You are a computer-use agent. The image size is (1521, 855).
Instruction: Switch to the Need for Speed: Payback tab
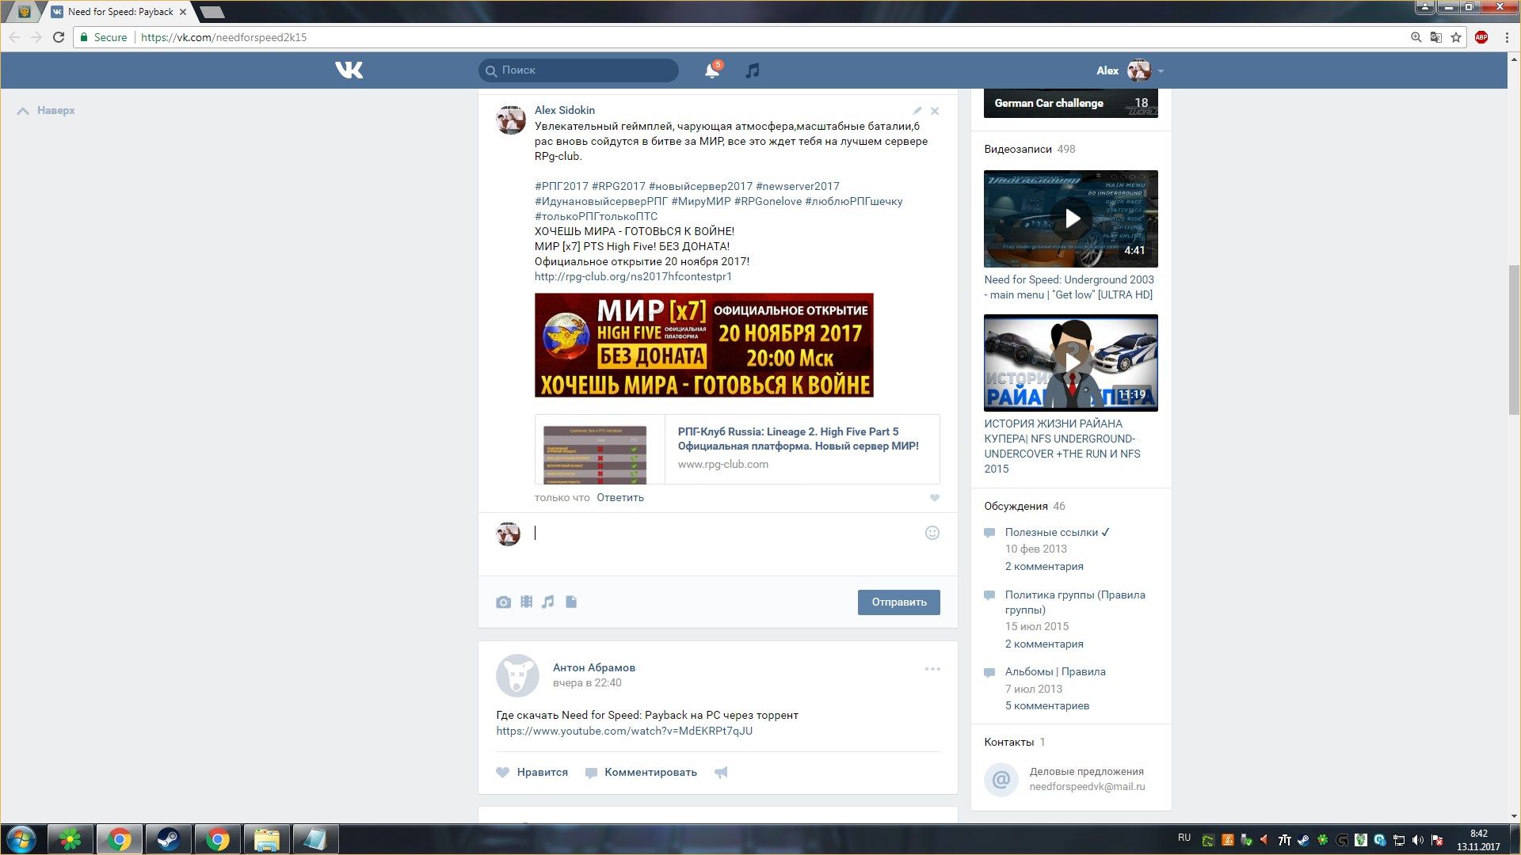pyautogui.click(x=119, y=12)
